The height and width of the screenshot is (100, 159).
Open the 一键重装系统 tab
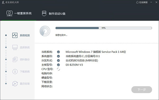[19, 13]
